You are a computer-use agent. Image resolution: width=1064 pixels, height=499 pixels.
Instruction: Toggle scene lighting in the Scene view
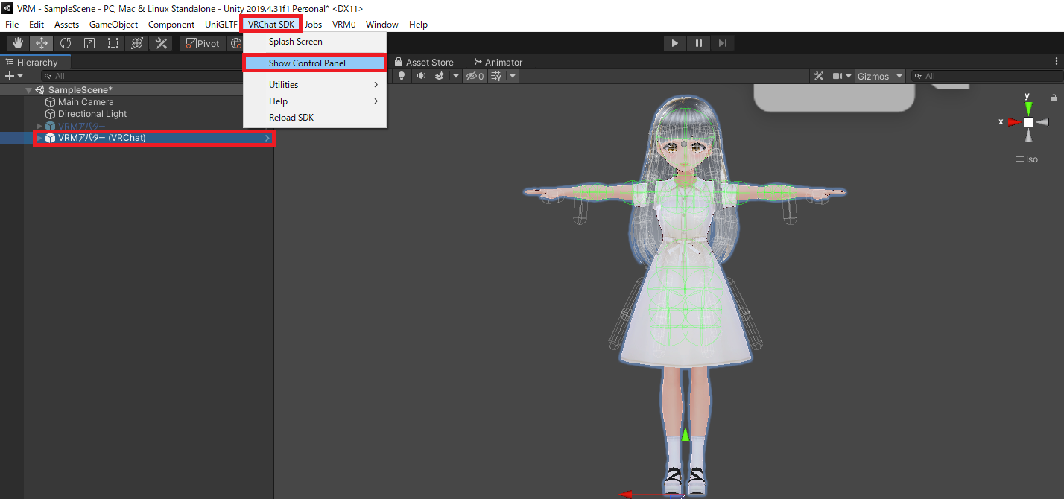tap(401, 75)
